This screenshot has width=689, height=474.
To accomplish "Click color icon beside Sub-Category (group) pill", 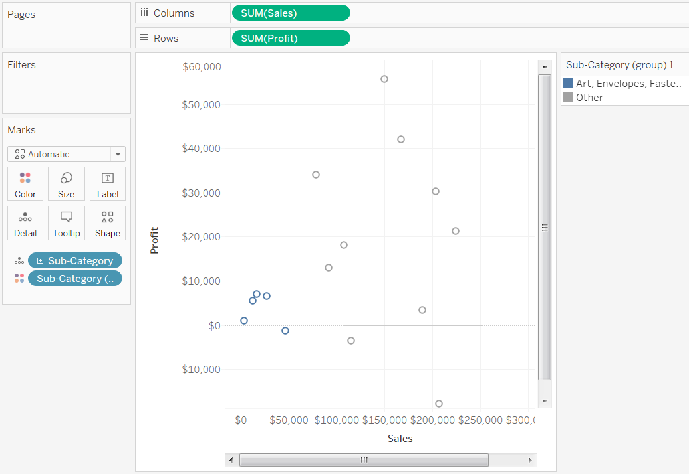I will click(x=19, y=278).
